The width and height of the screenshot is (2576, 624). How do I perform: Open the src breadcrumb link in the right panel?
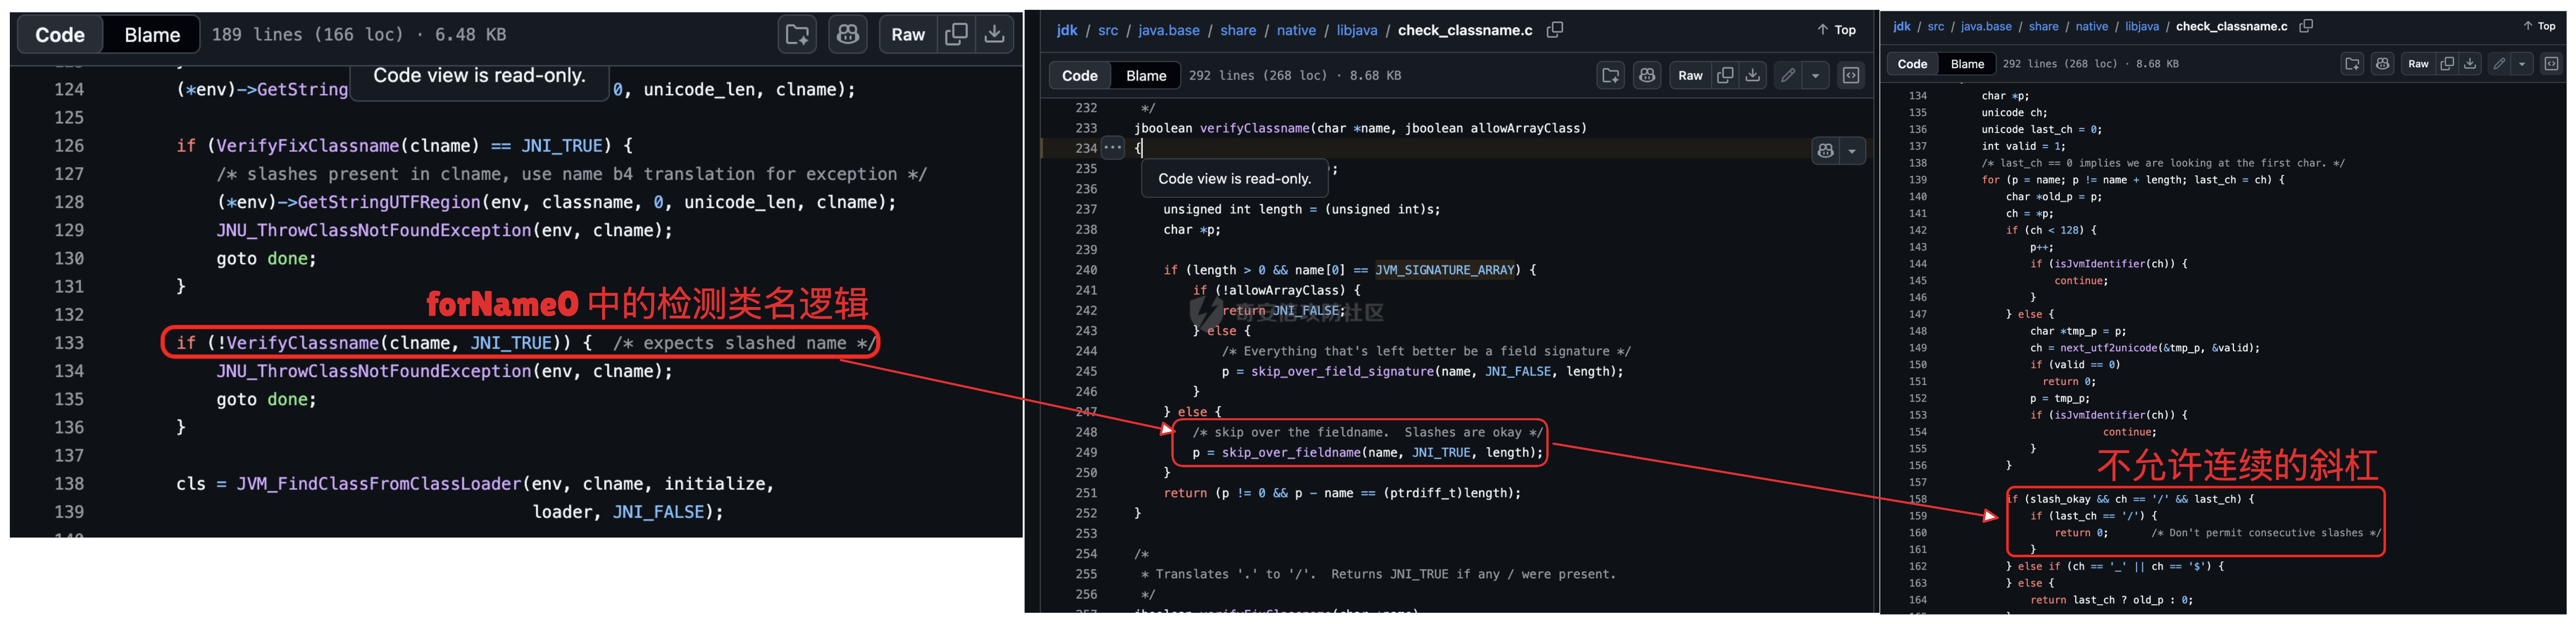[x=1936, y=26]
